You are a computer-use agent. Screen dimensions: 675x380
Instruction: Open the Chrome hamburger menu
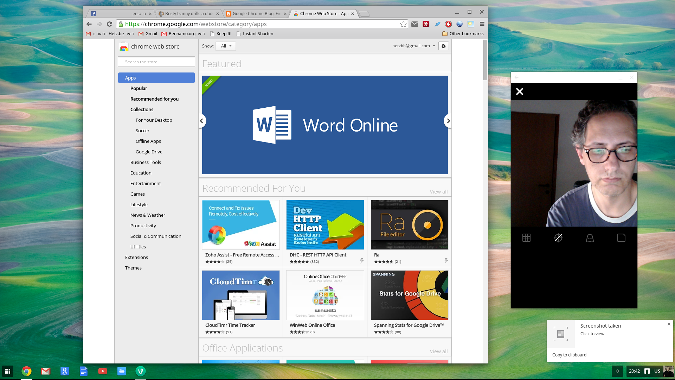click(482, 24)
